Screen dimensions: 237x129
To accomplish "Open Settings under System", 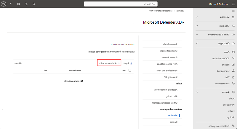I will click(x=231, y=117).
